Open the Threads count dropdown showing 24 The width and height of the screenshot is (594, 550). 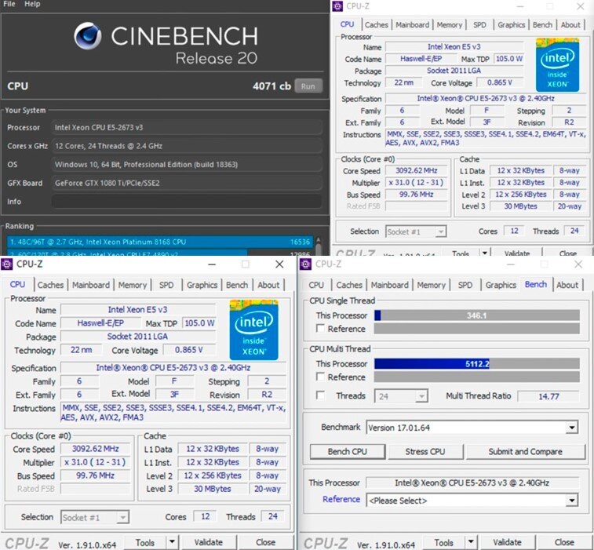coord(401,396)
